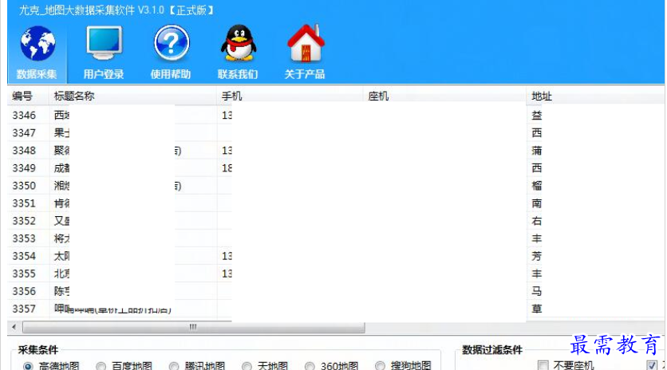
Task: Select the 腾讯地图 radio button
Action: 174,366
